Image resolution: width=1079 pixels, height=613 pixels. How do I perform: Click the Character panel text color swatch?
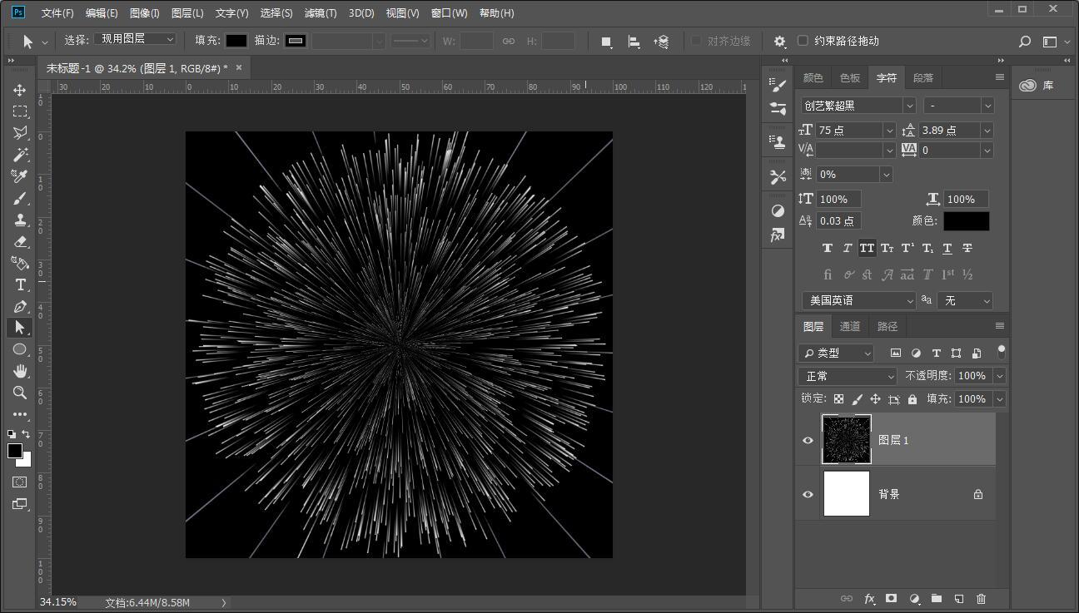967,221
